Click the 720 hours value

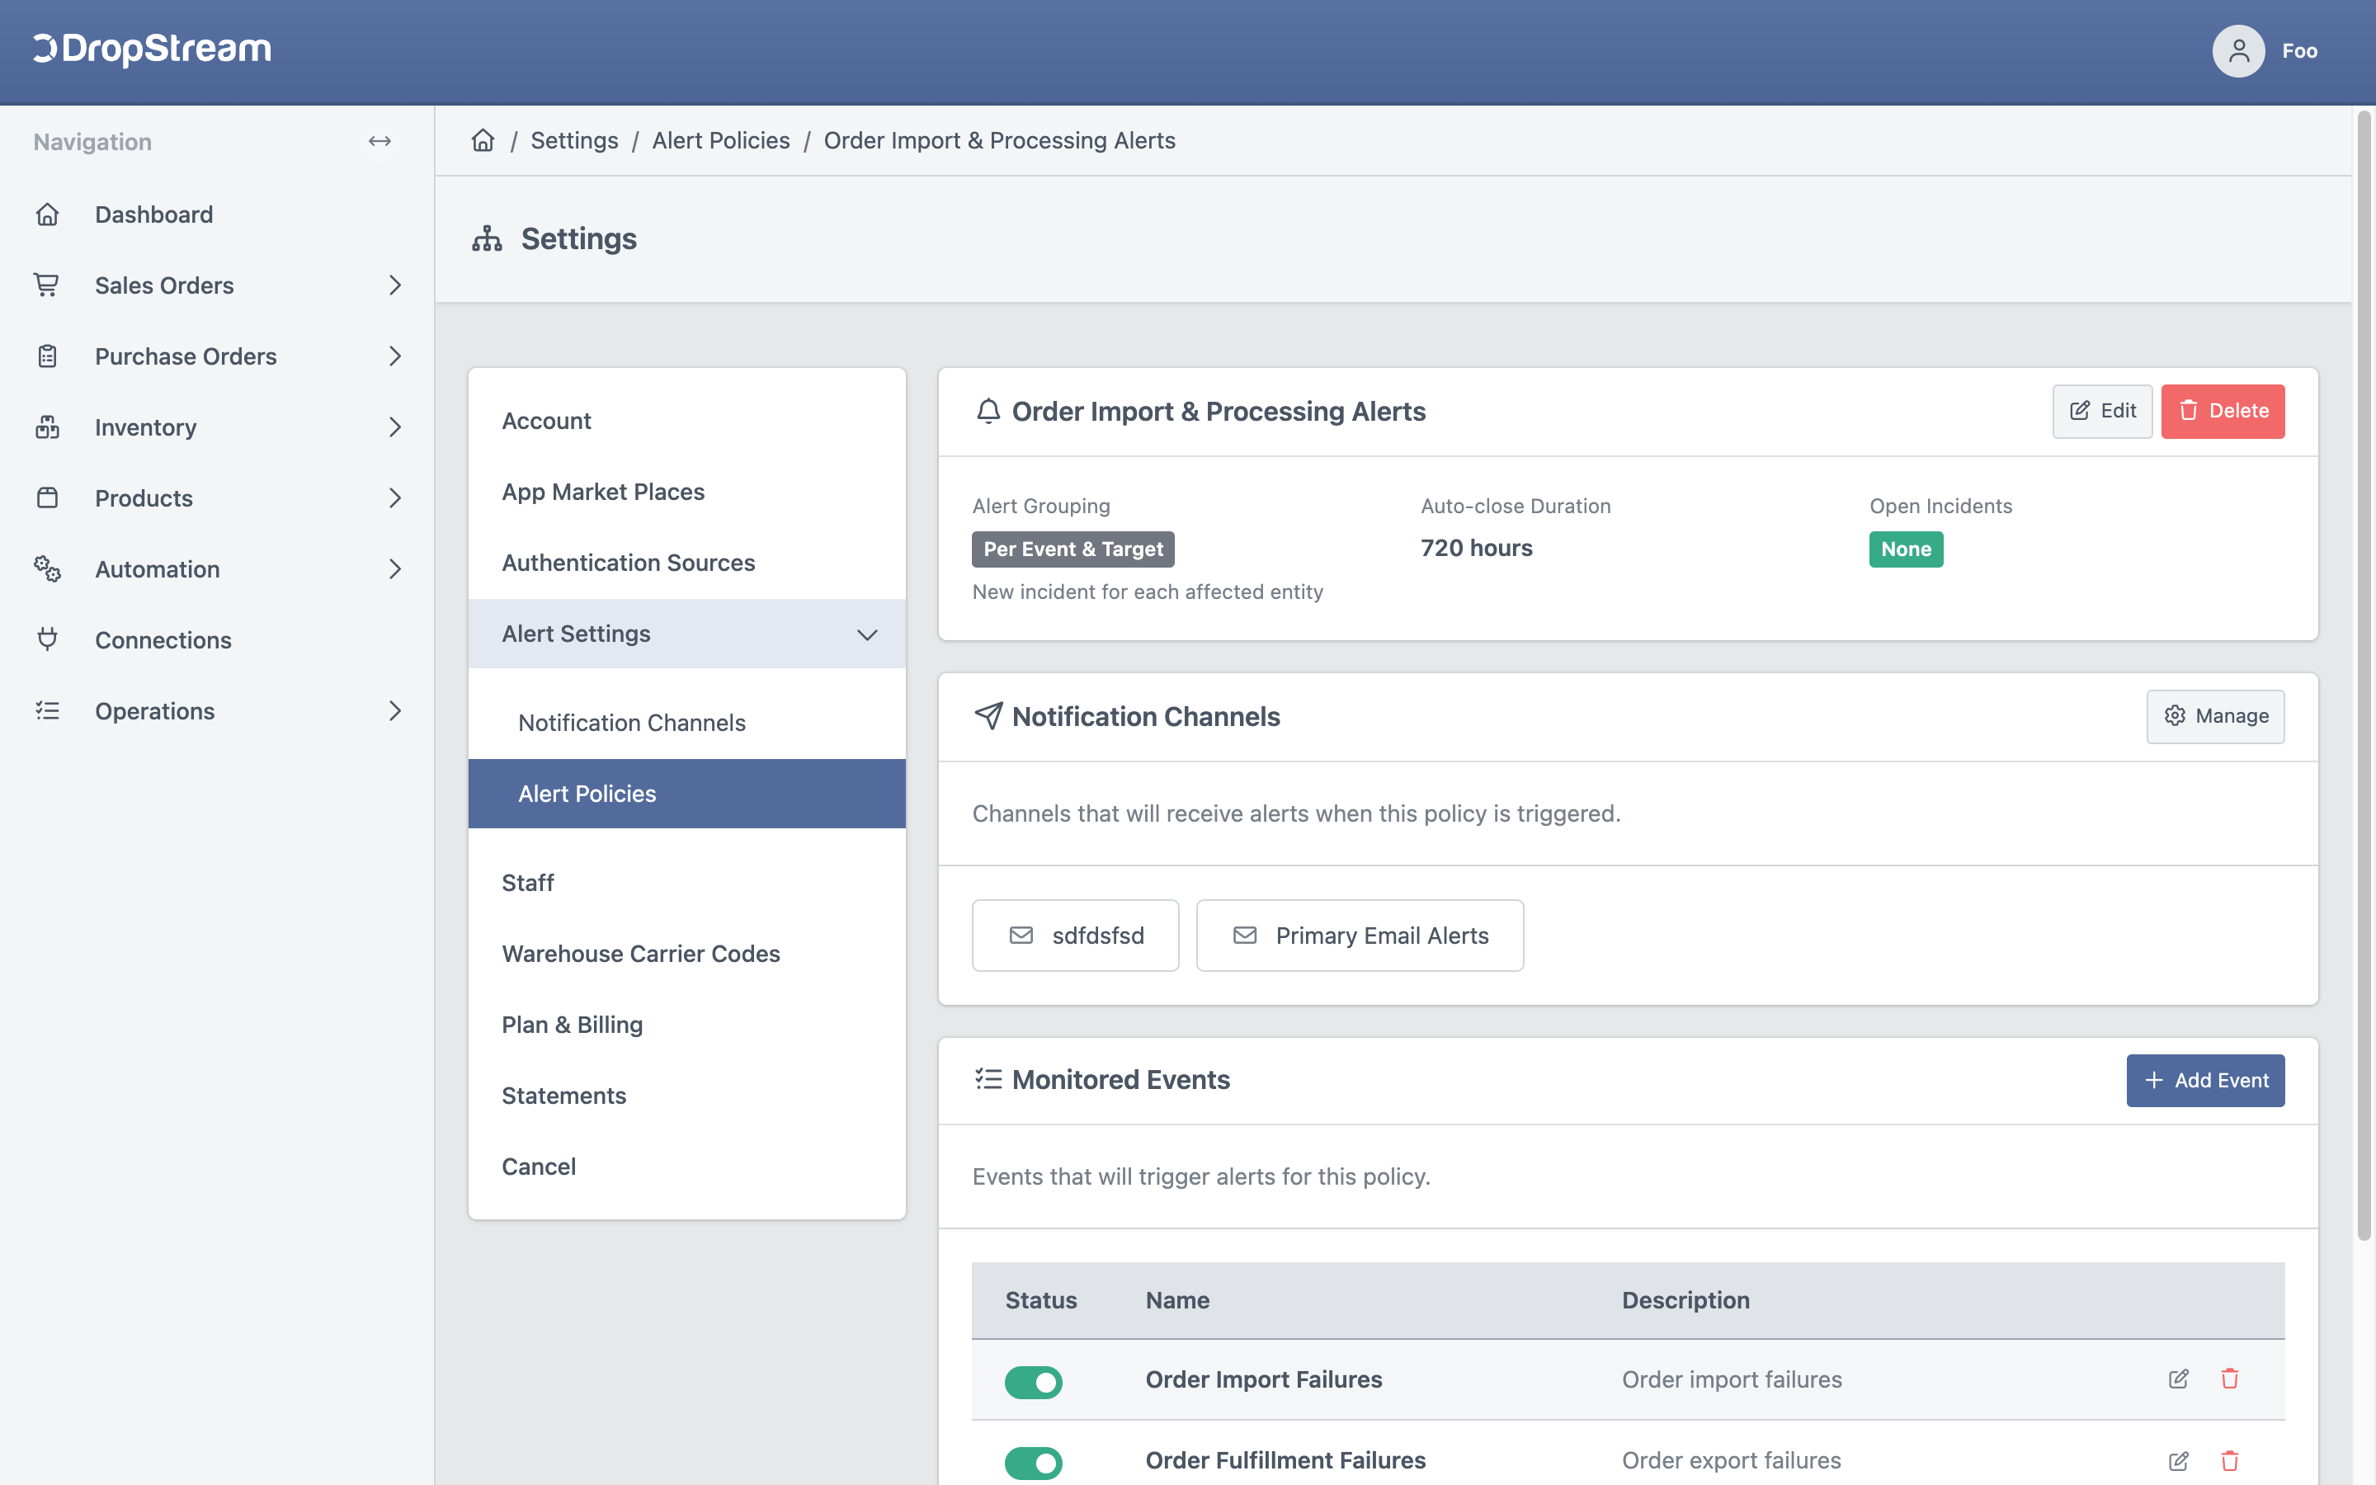pos(1477,548)
